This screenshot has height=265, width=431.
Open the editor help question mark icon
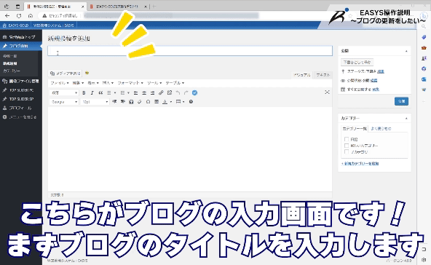click(191, 102)
